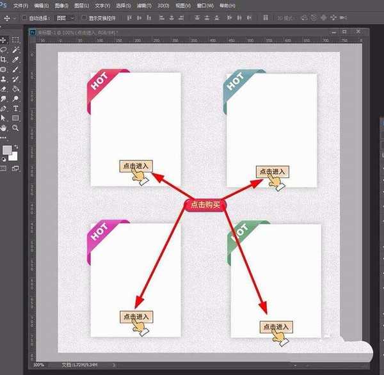Open the 文件(F) menu

21,5
